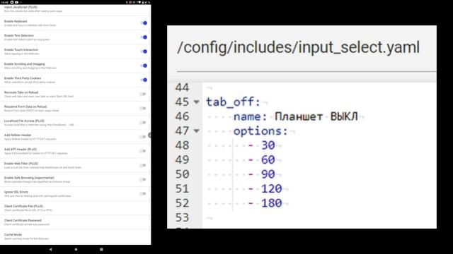Tap the Android home navigation button
The image size is (453, 254).
coord(76,249)
